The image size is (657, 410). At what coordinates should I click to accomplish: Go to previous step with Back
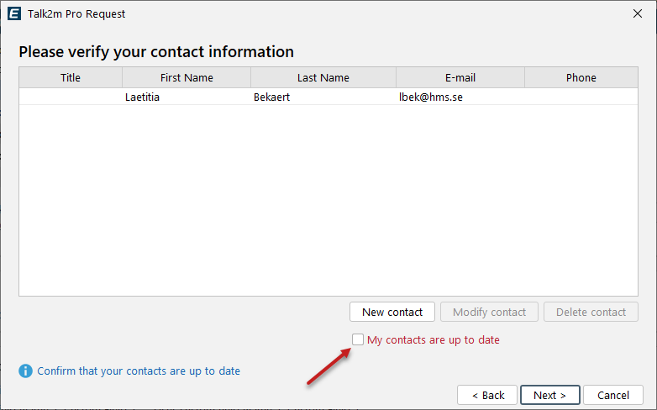(487, 395)
